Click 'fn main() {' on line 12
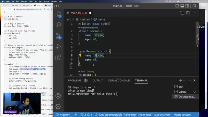This screenshot has width=208, height=117. click(x=87, y=75)
